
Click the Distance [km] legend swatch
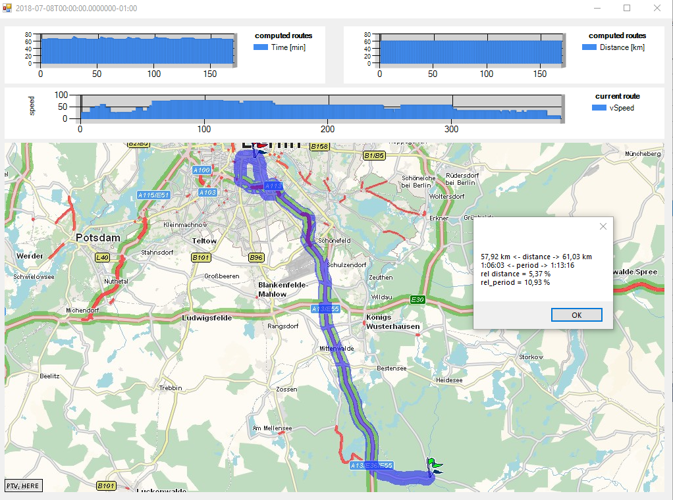click(589, 47)
